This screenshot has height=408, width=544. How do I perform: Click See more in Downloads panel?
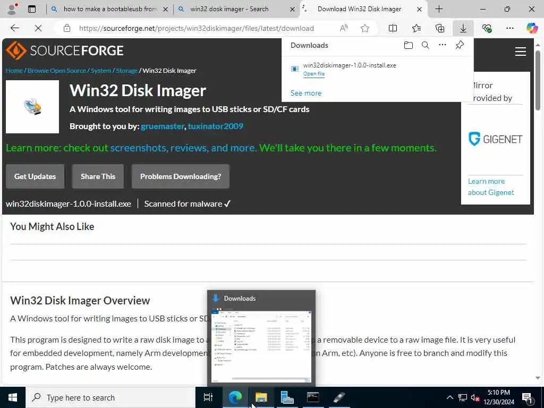[x=305, y=93]
